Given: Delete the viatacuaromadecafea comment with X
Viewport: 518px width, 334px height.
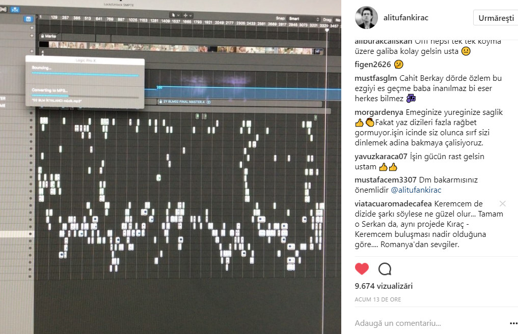Looking at the screenshot, I should 503,204.
